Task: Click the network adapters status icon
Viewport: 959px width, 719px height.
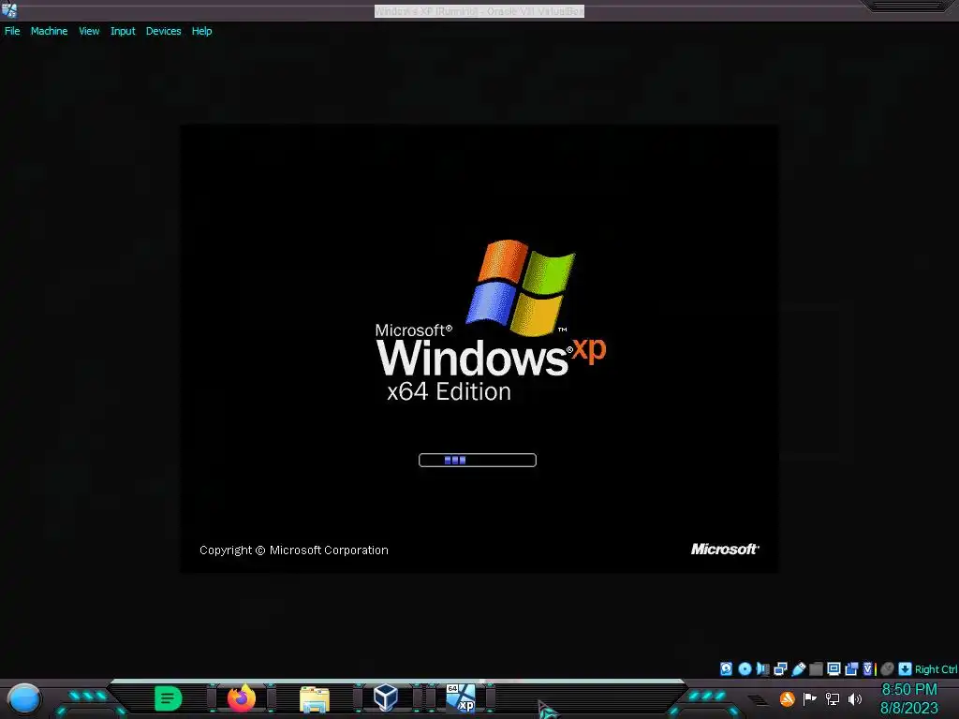Action: click(x=780, y=668)
